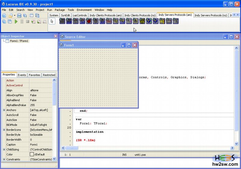Open the recent files dropdown arrow beside Open
Screen dimensions: 241x169
[x=14, y=16]
